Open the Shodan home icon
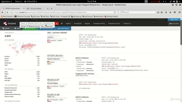The image size is (182, 102). pos(62,24)
